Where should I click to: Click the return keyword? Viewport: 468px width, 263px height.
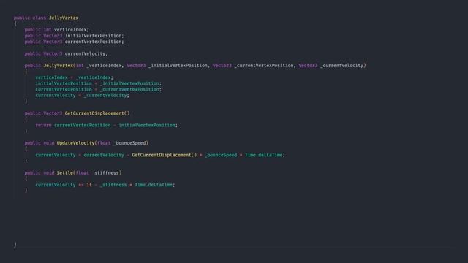pos(43,125)
